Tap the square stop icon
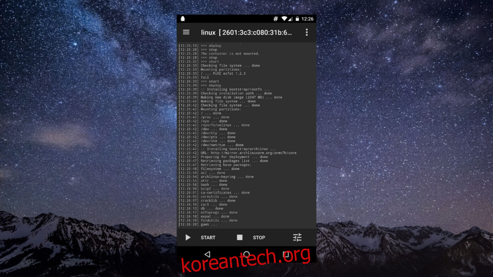This screenshot has height=277, width=493. [x=240, y=237]
